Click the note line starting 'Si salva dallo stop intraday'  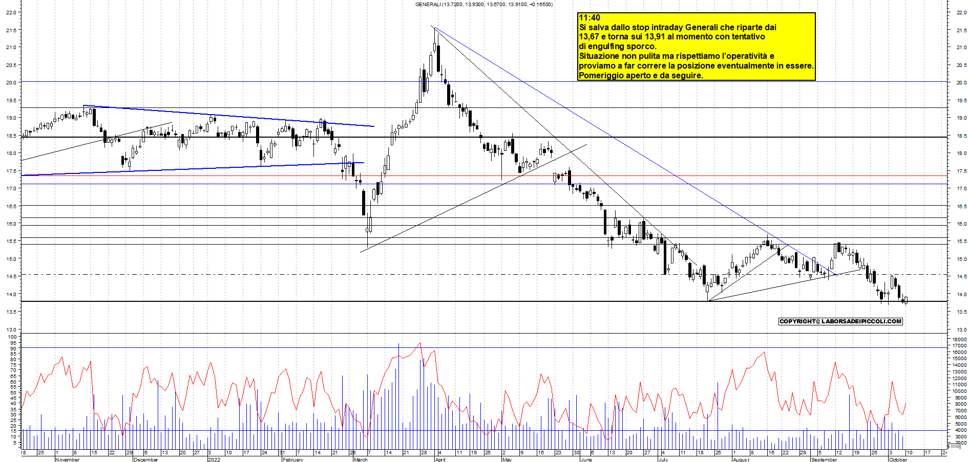678,28
